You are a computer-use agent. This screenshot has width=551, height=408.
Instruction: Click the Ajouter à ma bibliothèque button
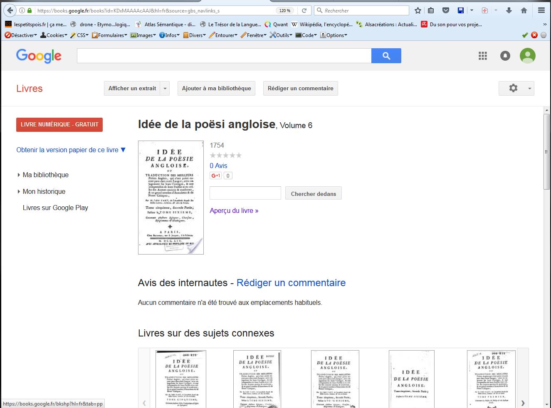click(x=216, y=88)
